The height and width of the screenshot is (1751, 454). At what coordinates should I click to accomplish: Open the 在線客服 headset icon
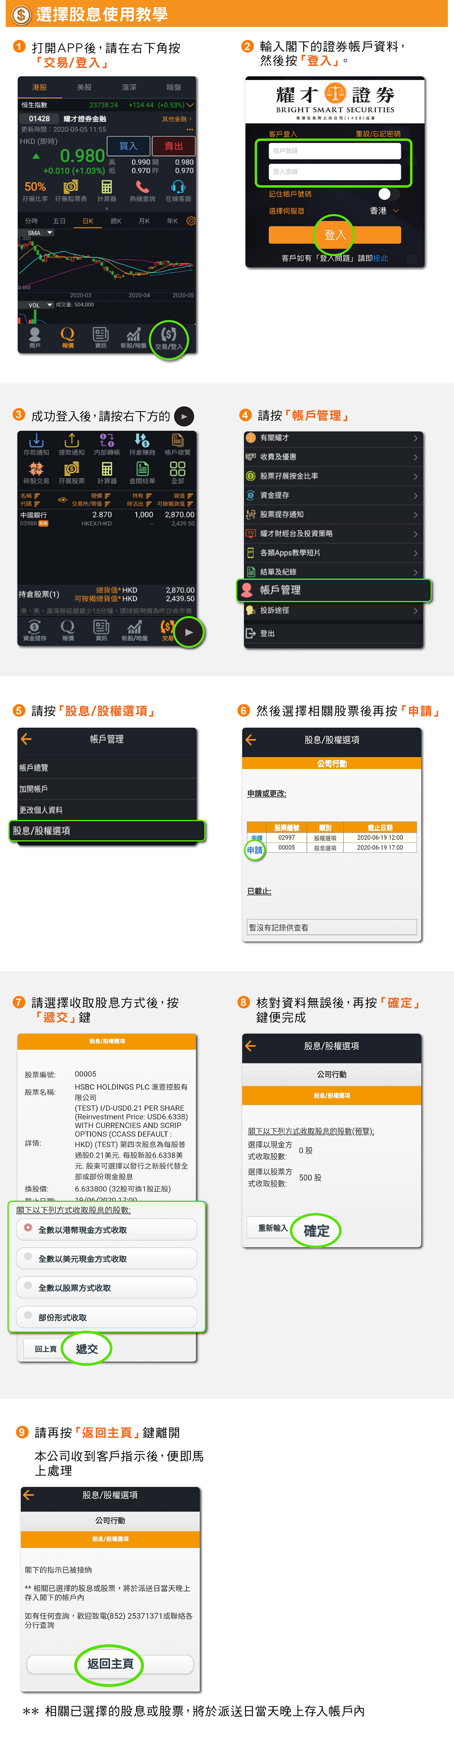pos(178,191)
